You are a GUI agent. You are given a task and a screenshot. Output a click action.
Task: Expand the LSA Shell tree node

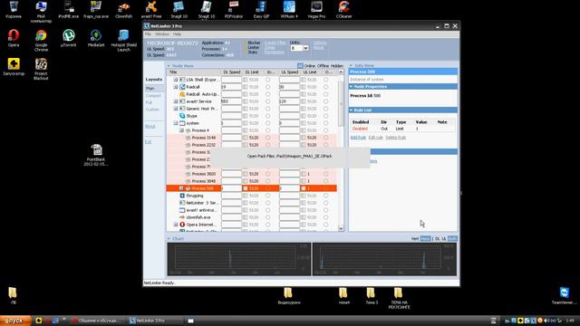point(176,80)
